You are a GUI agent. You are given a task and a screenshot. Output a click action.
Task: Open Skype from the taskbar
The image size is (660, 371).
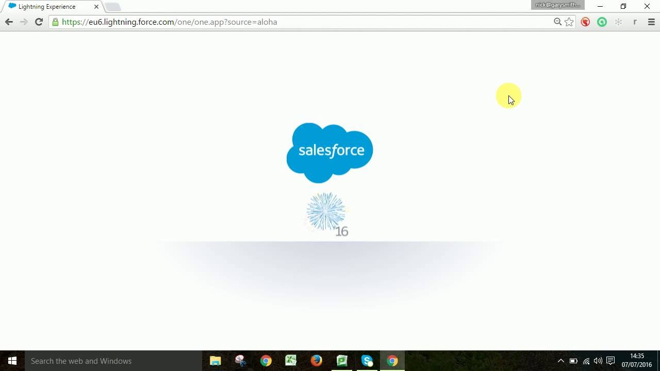[x=367, y=361]
